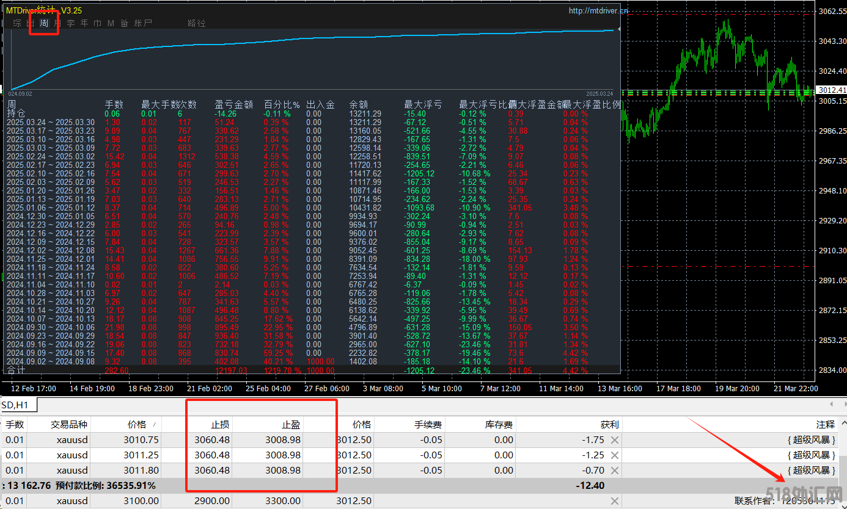847x509 pixels.
Task: Open the 路径 (path) option
Action: click(x=196, y=23)
